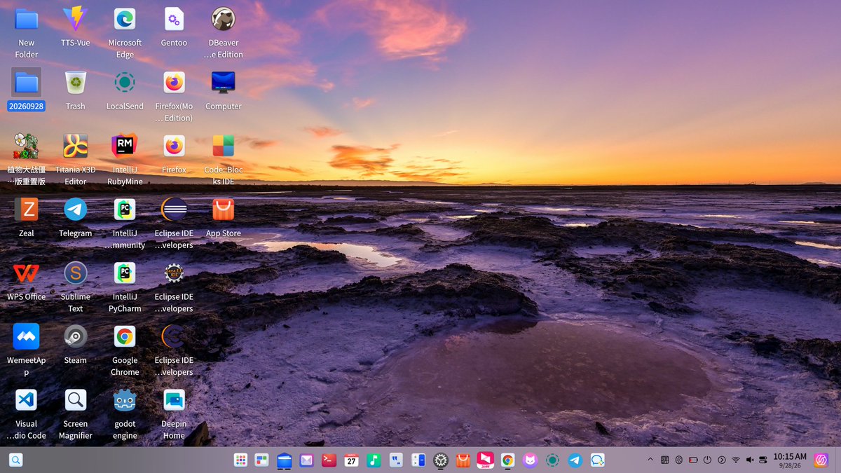This screenshot has width=841, height=473.
Task: Open the terminal from the taskbar
Action: (x=328, y=460)
